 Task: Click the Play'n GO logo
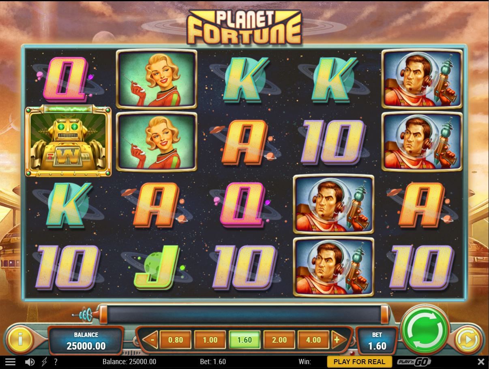414,361
